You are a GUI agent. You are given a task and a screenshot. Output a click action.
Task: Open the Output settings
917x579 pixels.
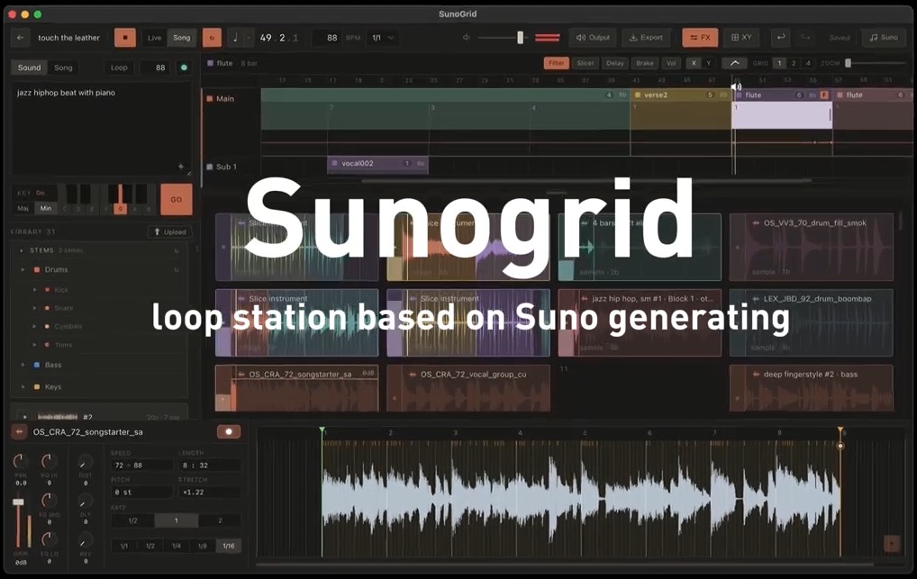click(593, 38)
